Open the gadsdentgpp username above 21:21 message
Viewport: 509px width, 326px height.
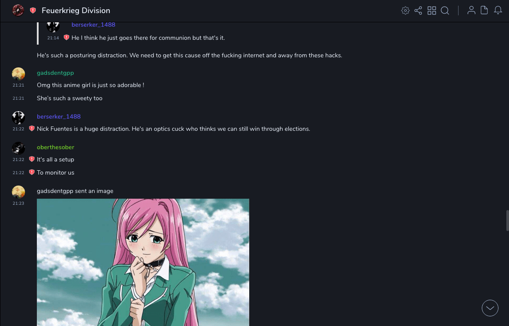[x=55, y=73]
